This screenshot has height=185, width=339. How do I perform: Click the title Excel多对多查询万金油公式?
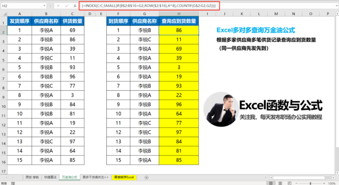(x=256, y=30)
